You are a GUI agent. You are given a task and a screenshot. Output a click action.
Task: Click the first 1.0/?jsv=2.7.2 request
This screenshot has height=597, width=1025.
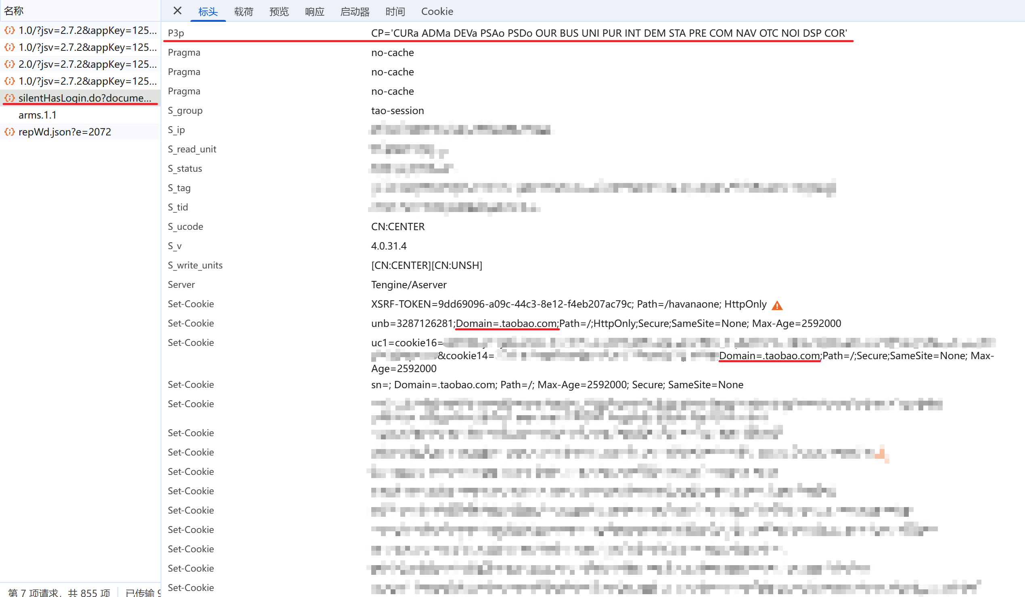tap(88, 31)
